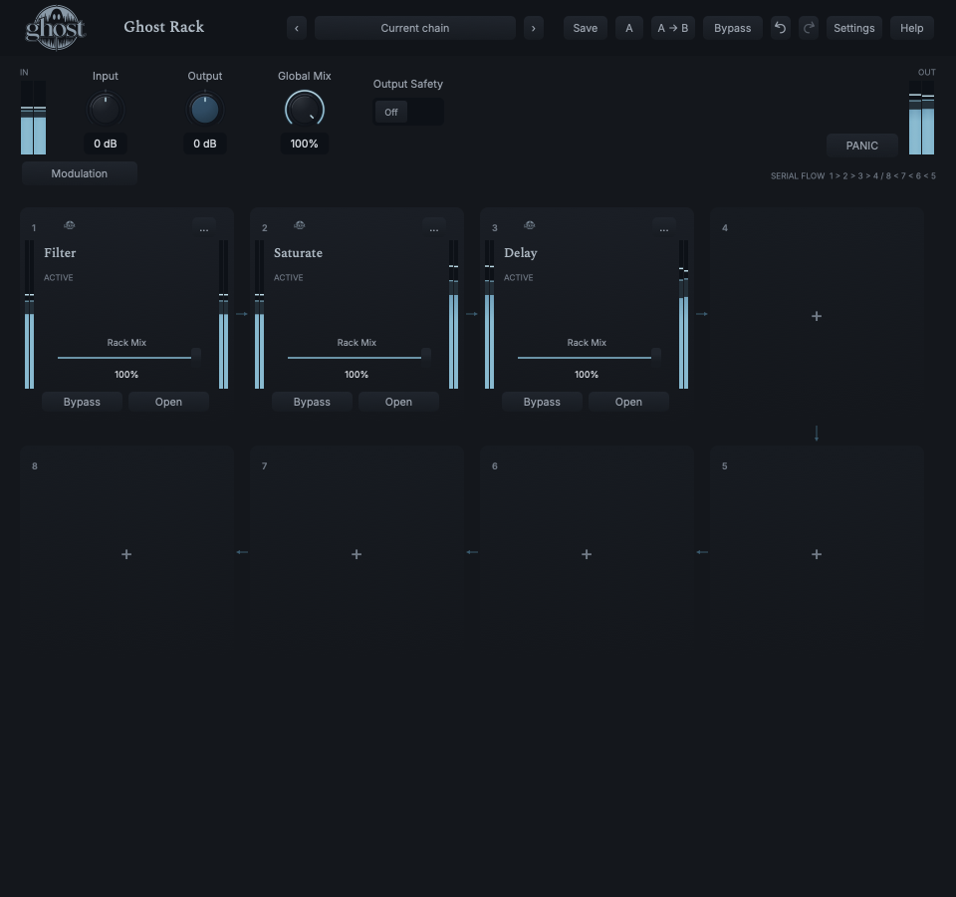Toggle global Bypass in the header
This screenshot has width=956, height=897.
tap(732, 28)
